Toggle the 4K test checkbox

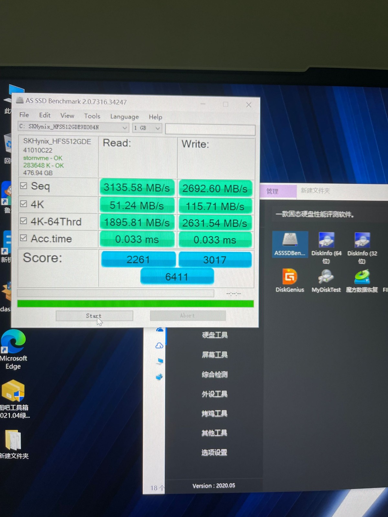tap(23, 204)
